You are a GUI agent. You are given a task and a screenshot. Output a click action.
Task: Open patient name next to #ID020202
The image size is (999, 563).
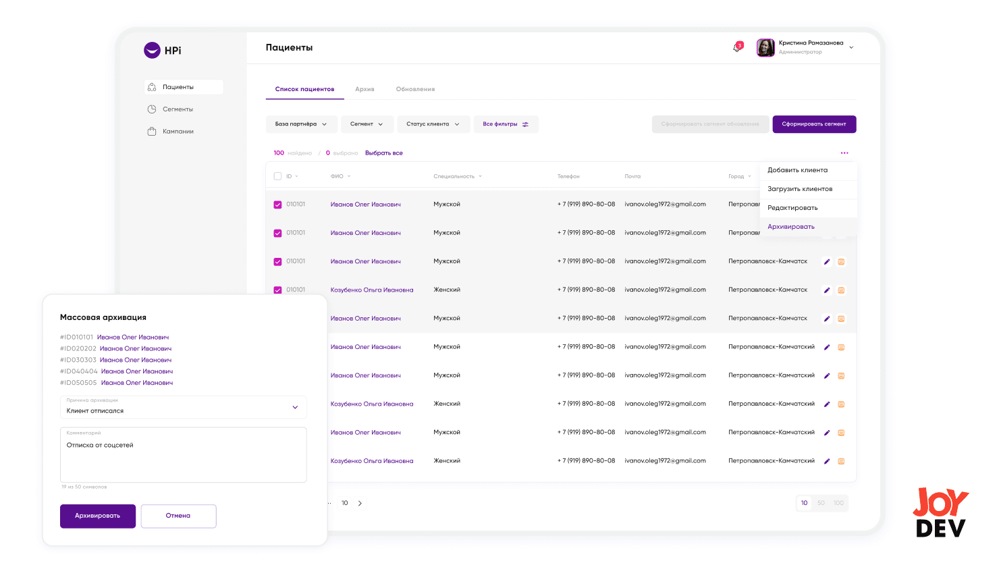pos(136,349)
